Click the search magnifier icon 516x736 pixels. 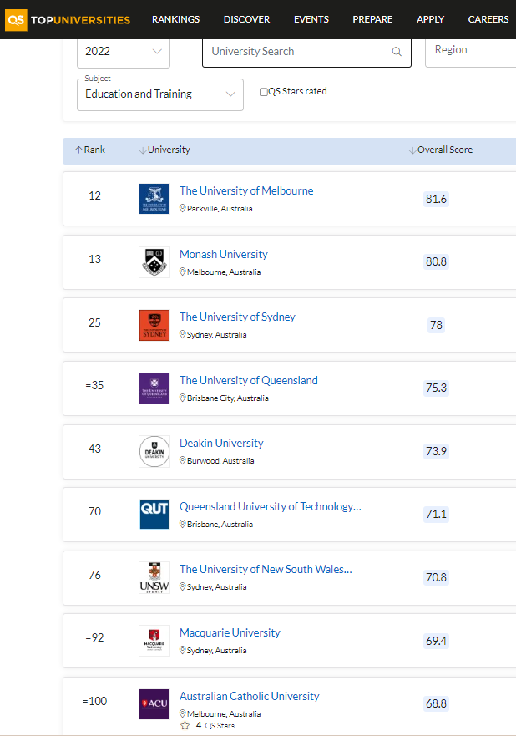[x=397, y=52]
